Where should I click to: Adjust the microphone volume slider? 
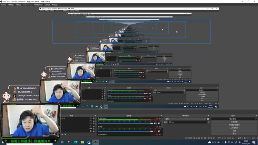tap(125, 123)
